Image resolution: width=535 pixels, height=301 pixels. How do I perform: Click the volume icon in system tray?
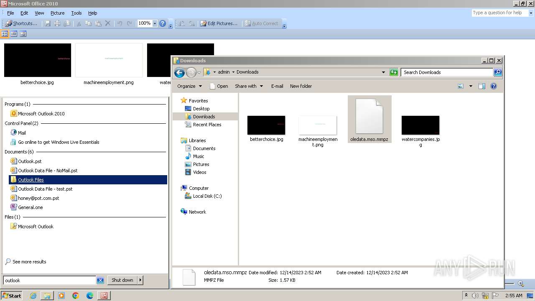coord(475,296)
